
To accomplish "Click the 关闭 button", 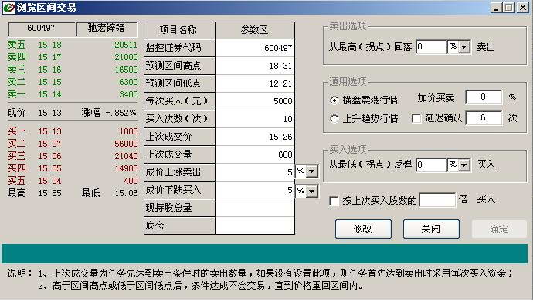I will (x=431, y=229).
